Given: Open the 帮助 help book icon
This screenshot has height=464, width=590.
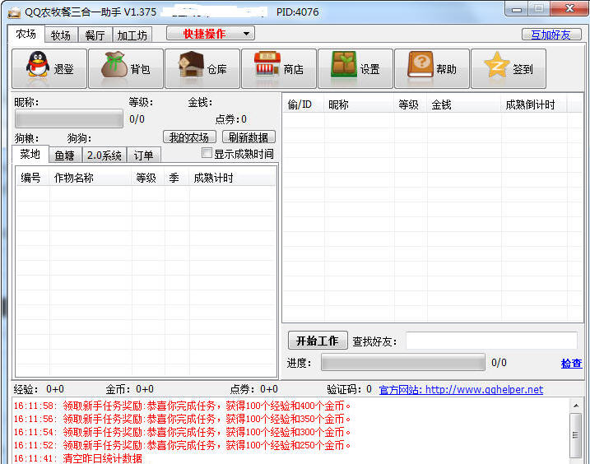Looking at the screenshot, I should 432,68.
